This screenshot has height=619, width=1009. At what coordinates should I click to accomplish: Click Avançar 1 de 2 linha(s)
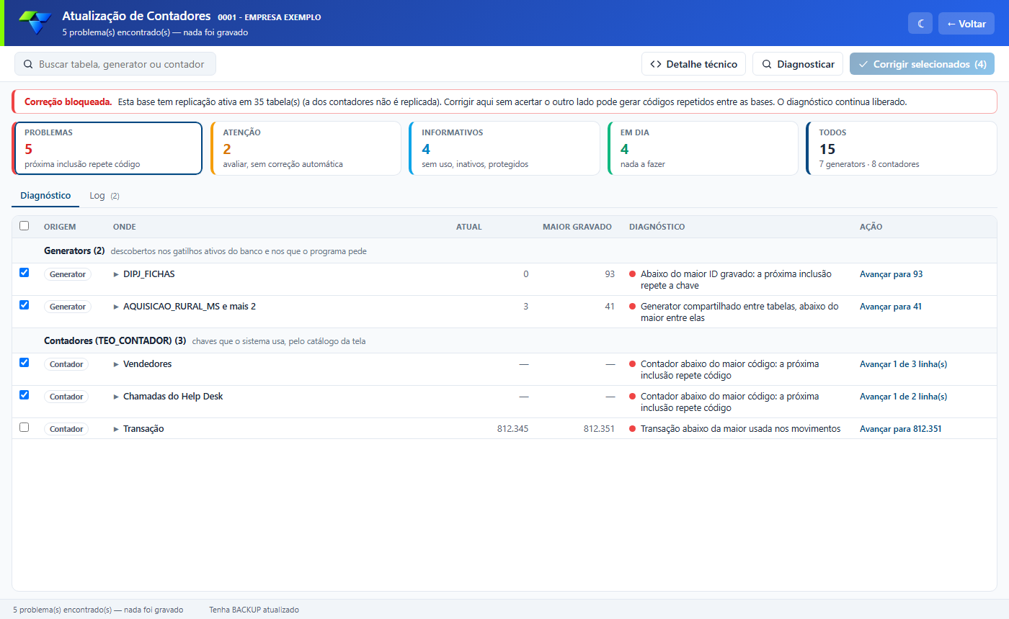(x=903, y=397)
